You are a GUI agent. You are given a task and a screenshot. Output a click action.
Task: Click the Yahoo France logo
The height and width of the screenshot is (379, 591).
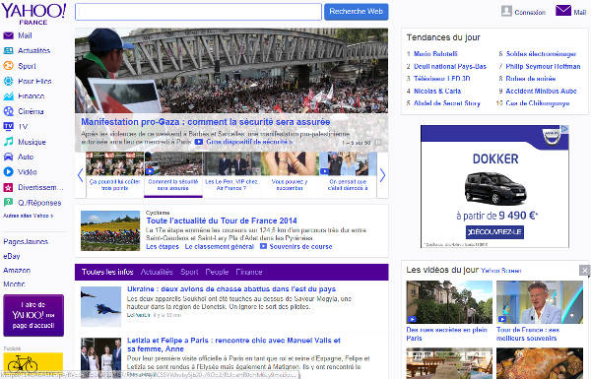(33, 15)
